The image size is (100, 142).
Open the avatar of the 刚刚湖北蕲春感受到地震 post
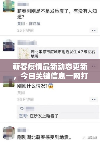9,133
